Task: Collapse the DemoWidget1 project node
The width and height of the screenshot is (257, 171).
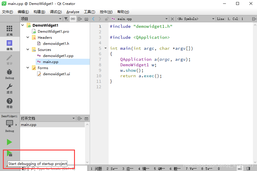Action: 23,25
